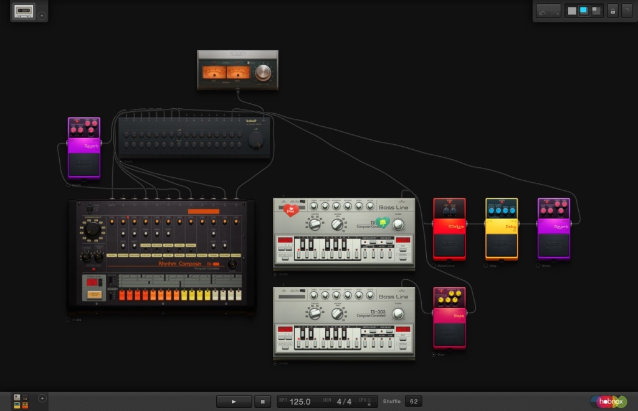Image resolution: width=638 pixels, height=411 pixels.
Task: Click the red heart sticker on Bass Line
Action: [x=291, y=210]
